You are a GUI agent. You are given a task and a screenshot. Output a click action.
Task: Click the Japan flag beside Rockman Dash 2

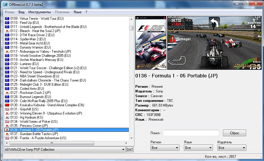click(7, 93)
